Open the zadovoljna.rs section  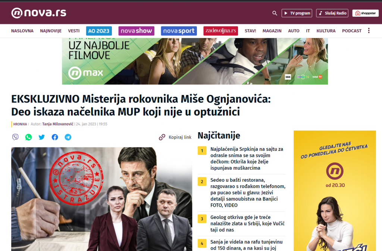click(x=220, y=31)
